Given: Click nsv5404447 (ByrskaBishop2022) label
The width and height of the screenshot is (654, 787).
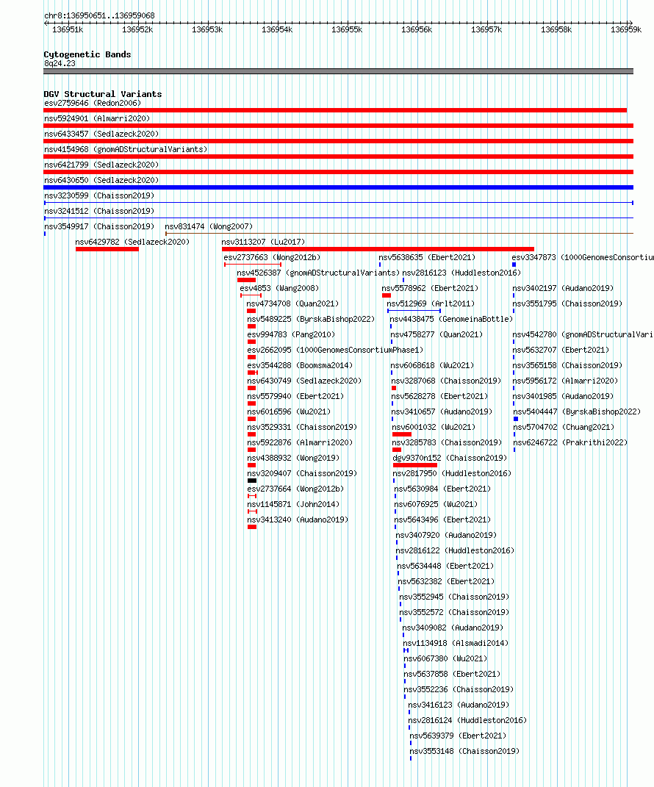Looking at the screenshot, I should [x=577, y=412].
